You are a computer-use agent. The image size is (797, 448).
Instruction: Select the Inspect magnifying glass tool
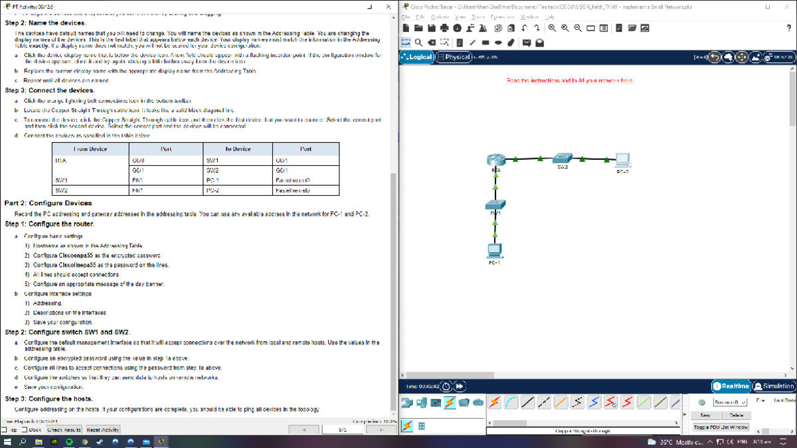coord(418,42)
